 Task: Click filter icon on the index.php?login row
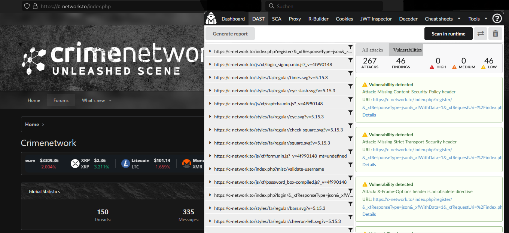[350, 191]
